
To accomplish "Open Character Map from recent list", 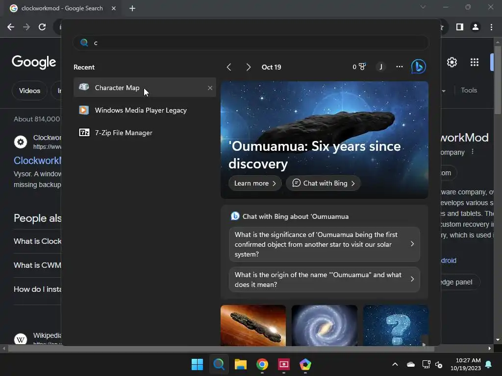I will pos(145,88).
